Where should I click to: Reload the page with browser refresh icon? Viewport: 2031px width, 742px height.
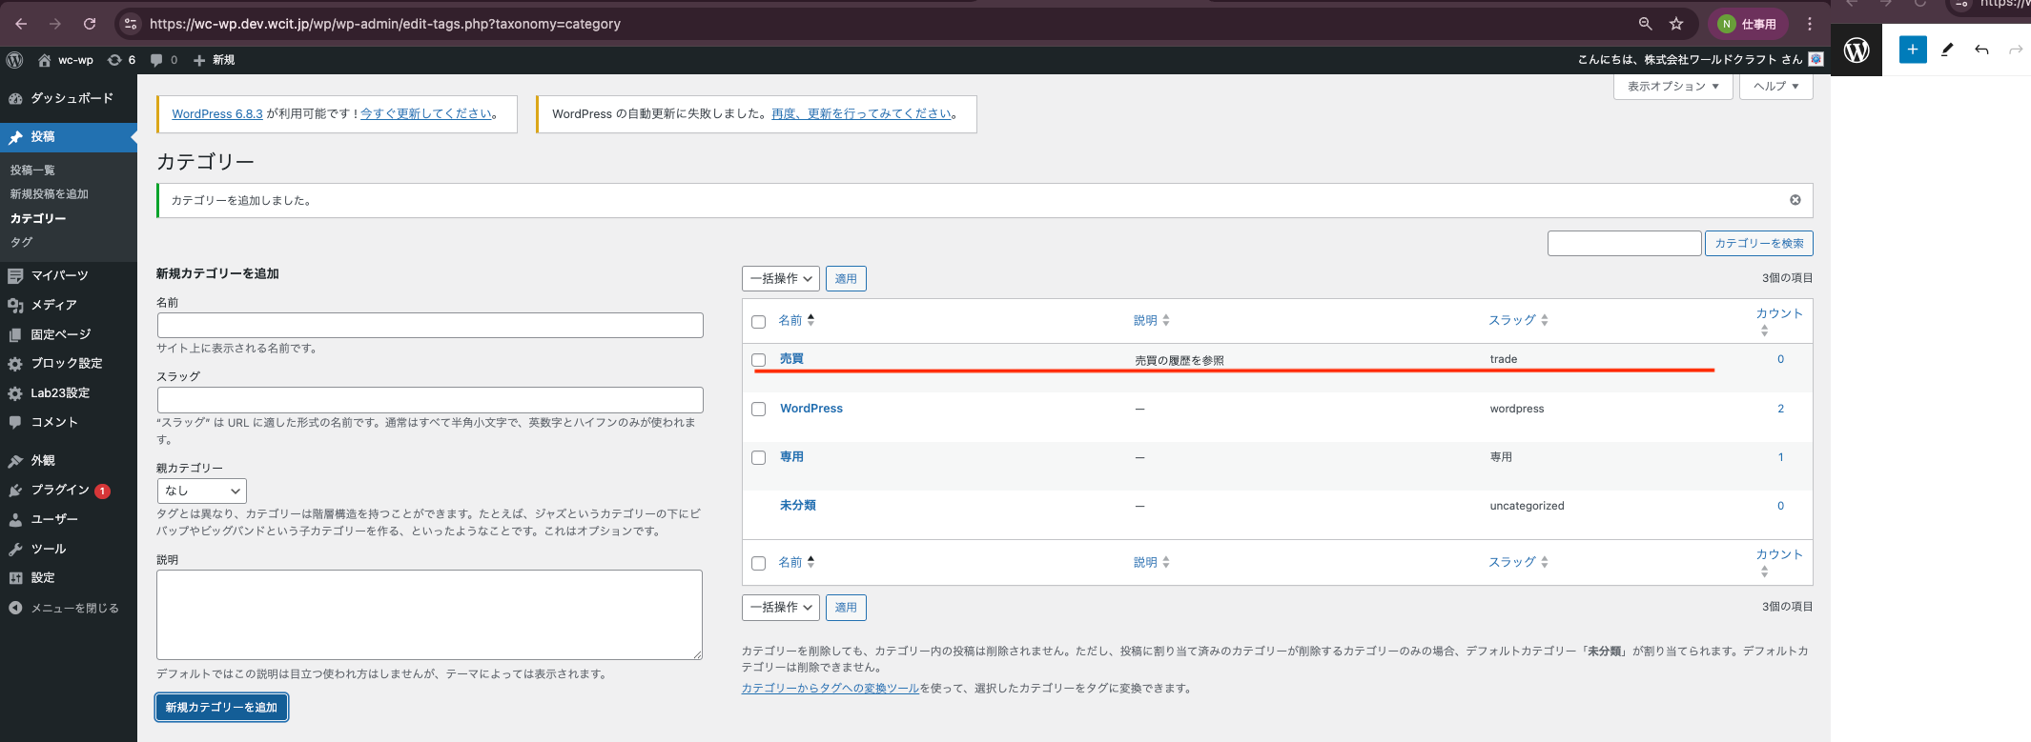tap(90, 24)
